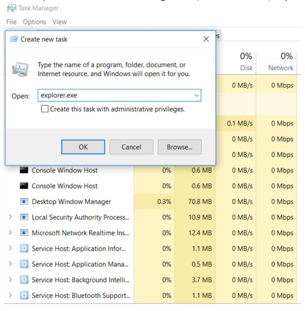This screenshot has height=311, width=305.
Task: Click the Microsoft Network Realtime process icon
Action: (24, 232)
